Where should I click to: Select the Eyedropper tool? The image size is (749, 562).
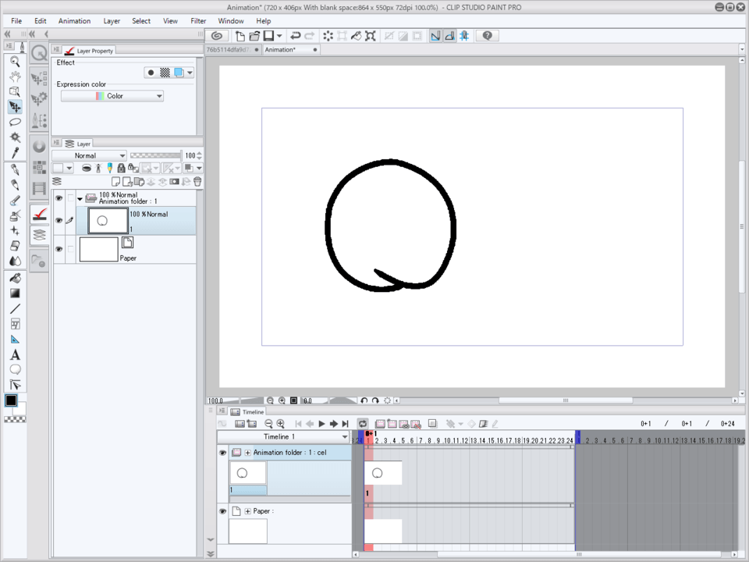(x=15, y=153)
